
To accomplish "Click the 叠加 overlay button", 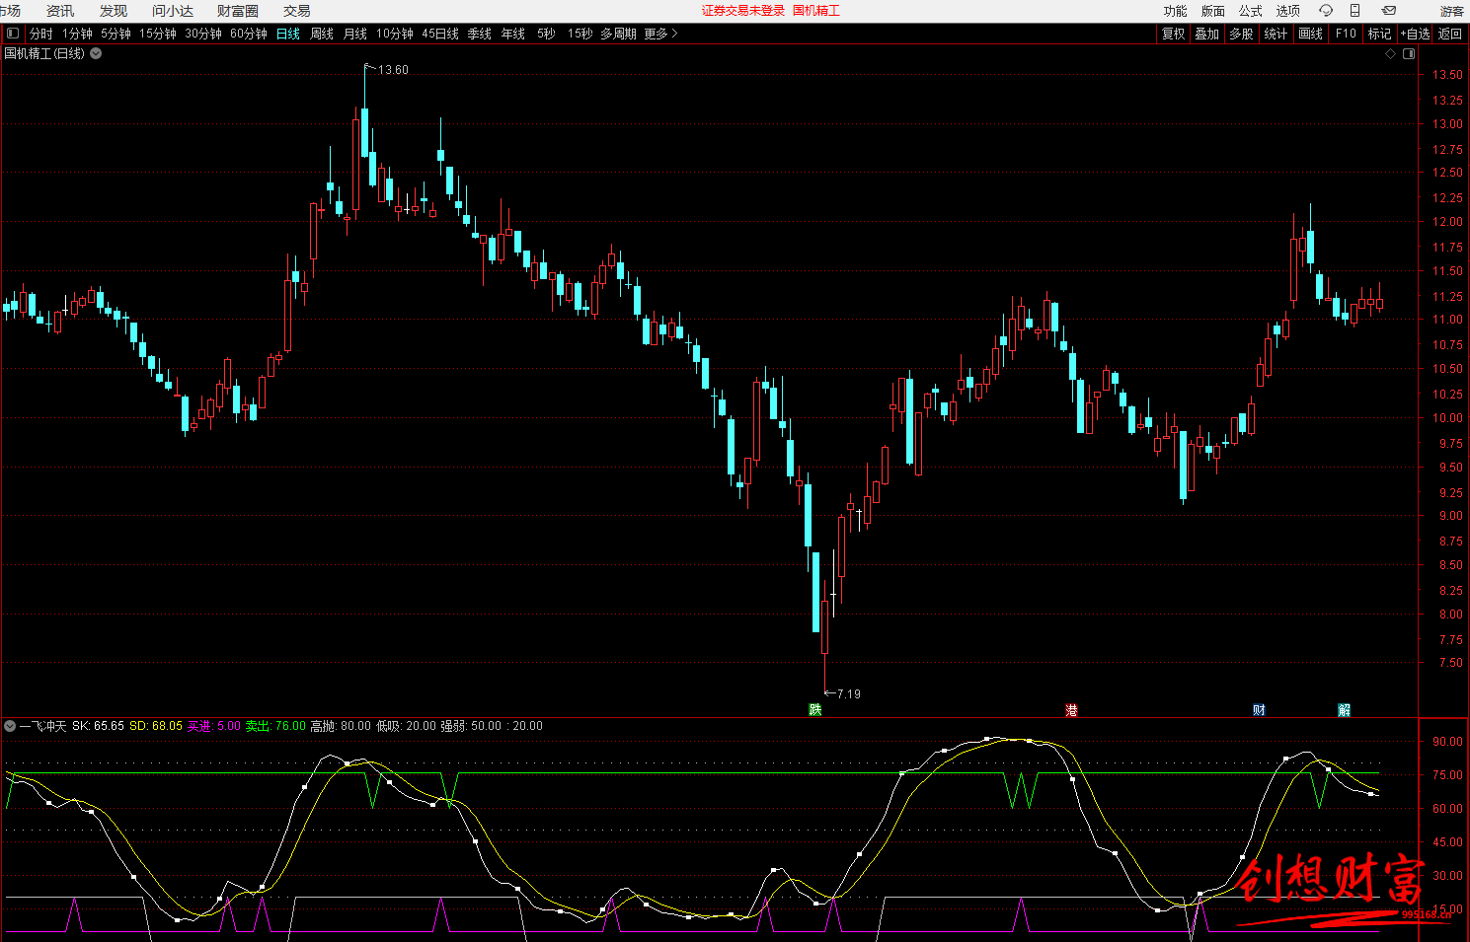I will [x=1207, y=34].
